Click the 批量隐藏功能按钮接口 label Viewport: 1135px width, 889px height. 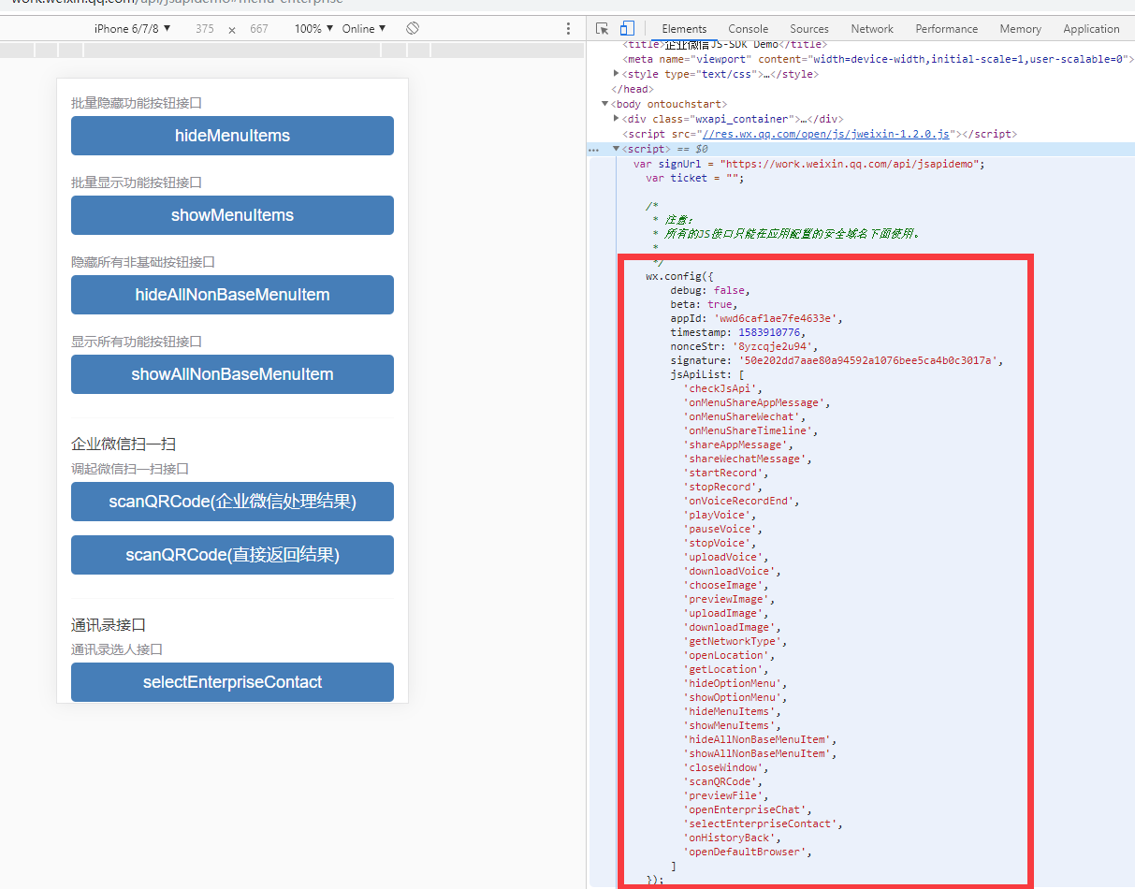[x=137, y=103]
